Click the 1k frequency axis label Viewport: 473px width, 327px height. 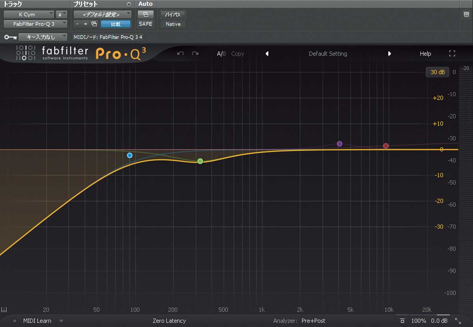click(261, 310)
